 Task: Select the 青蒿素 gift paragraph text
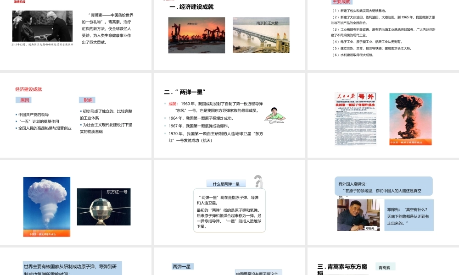coord(107,28)
